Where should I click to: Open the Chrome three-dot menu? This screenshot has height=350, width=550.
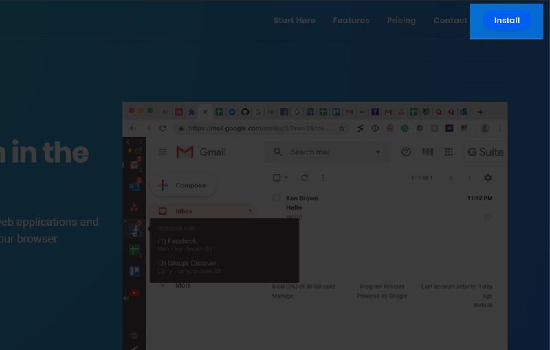(x=500, y=128)
